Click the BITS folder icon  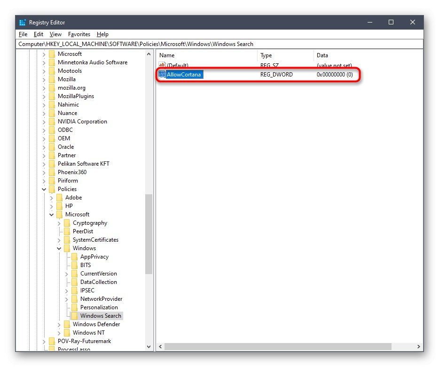74,265
